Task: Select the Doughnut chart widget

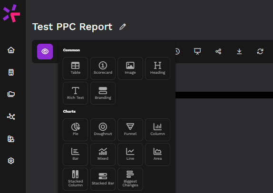Action: click(103, 130)
